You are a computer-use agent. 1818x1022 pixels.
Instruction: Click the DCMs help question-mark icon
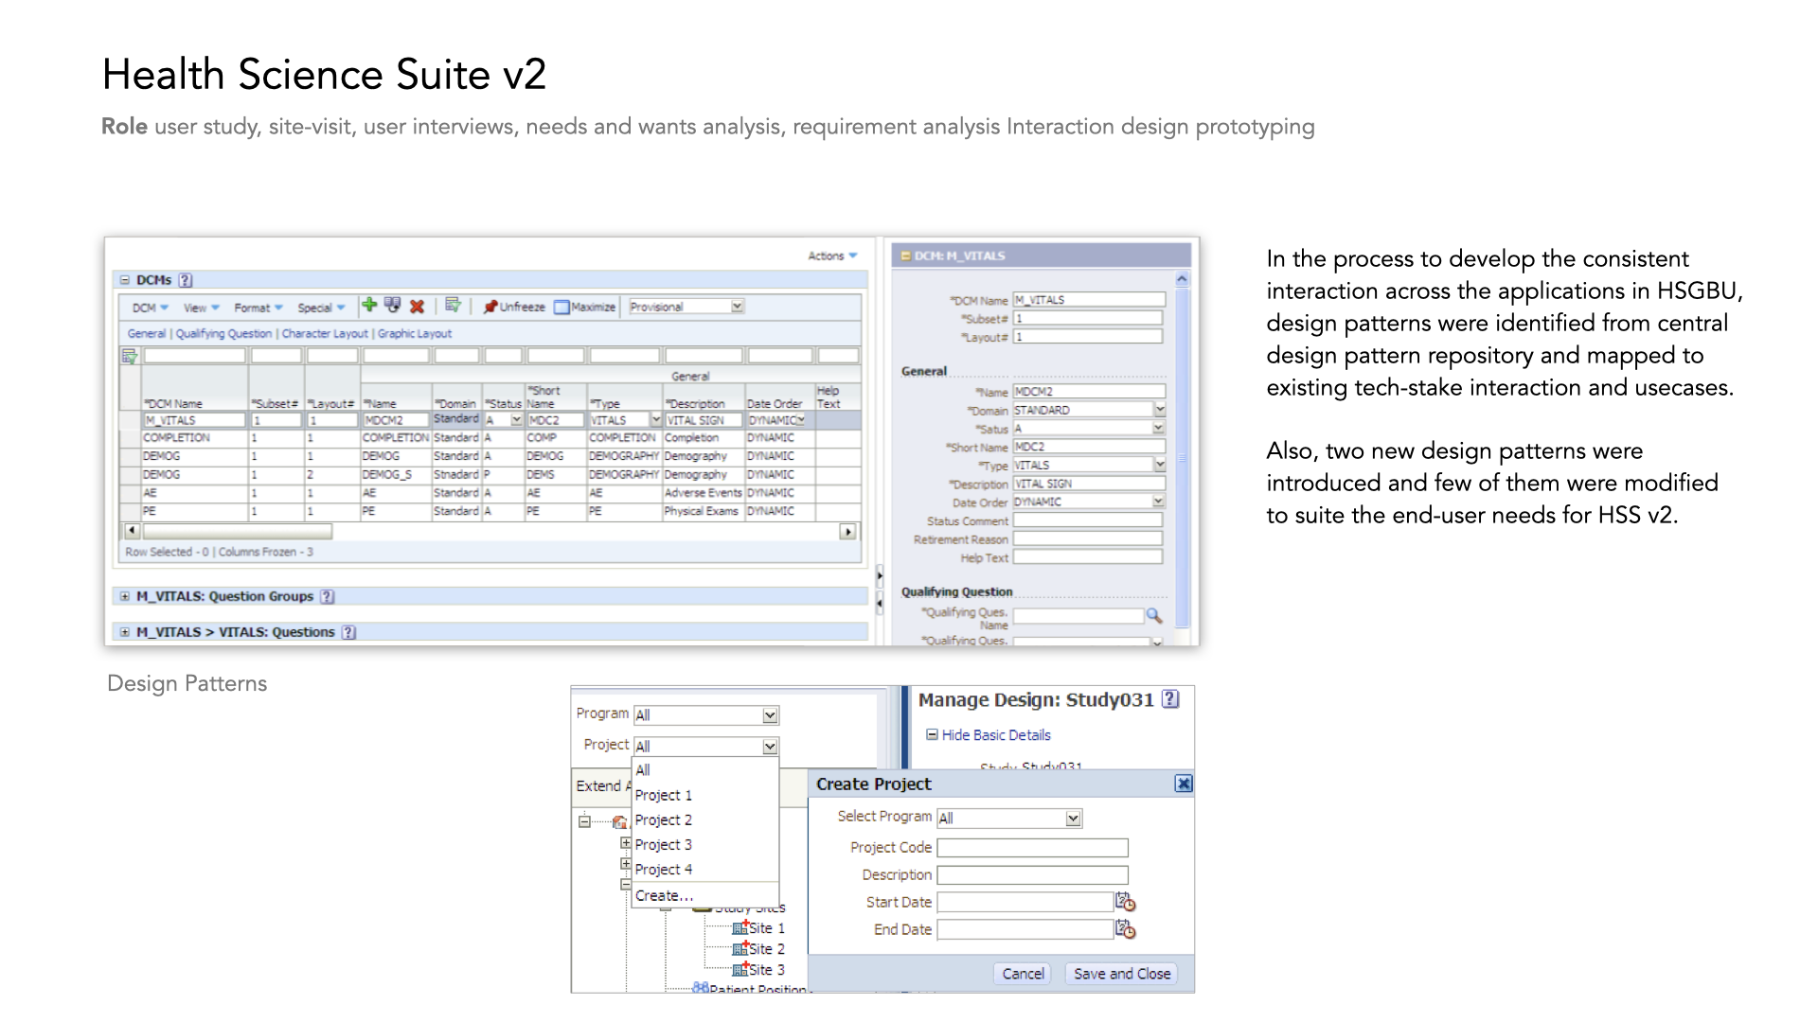(x=186, y=280)
